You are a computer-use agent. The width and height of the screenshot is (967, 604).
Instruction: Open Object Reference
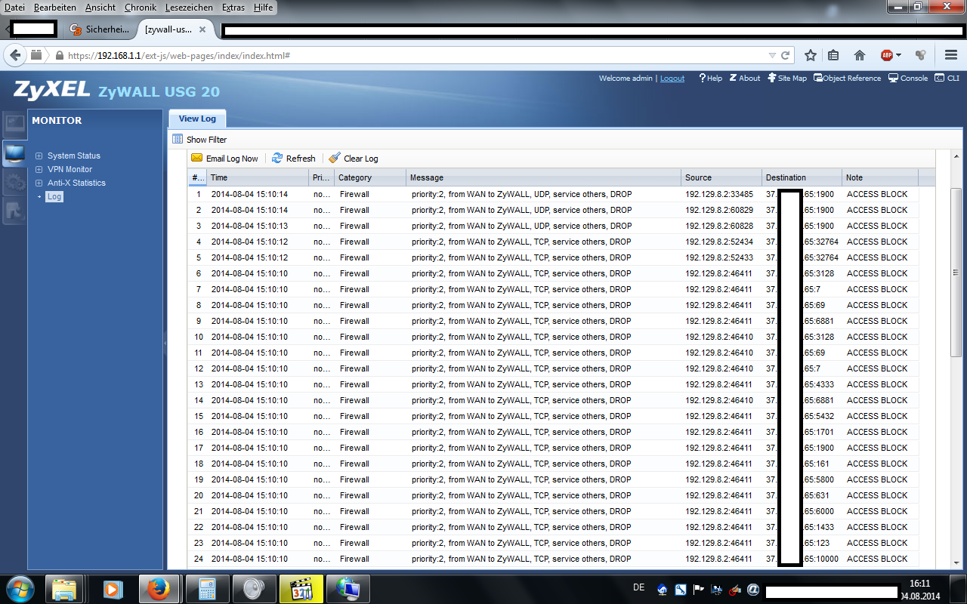point(847,78)
